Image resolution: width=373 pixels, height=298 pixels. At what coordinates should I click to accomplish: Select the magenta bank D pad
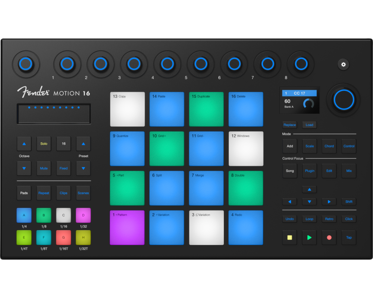[x=83, y=215]
